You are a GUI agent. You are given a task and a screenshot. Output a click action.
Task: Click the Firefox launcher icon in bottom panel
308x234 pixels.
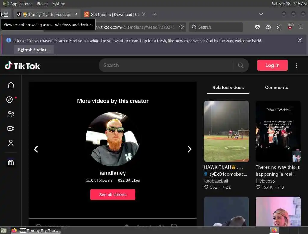(x=14, y=230)
